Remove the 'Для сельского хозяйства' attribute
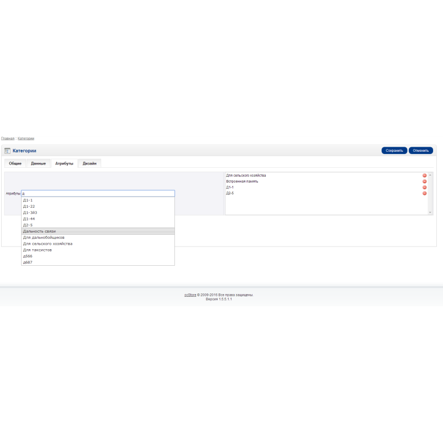 click(x=425, y=176)
